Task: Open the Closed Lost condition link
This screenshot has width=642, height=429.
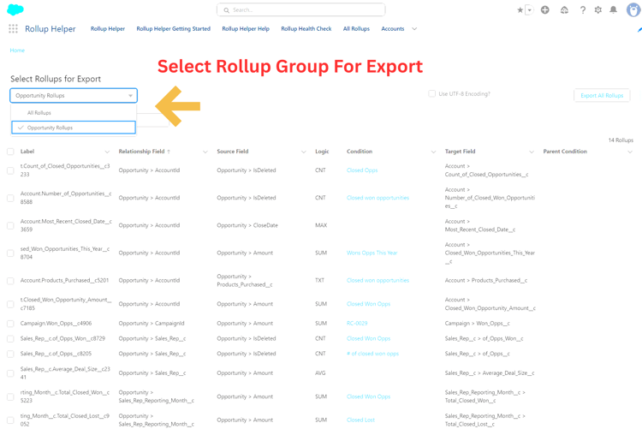Action: pos(360,420)
